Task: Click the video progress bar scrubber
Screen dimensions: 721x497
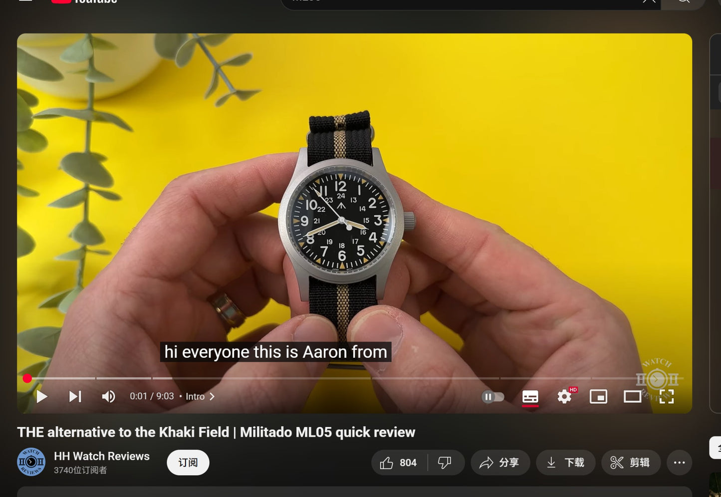Action: [27, 379]
